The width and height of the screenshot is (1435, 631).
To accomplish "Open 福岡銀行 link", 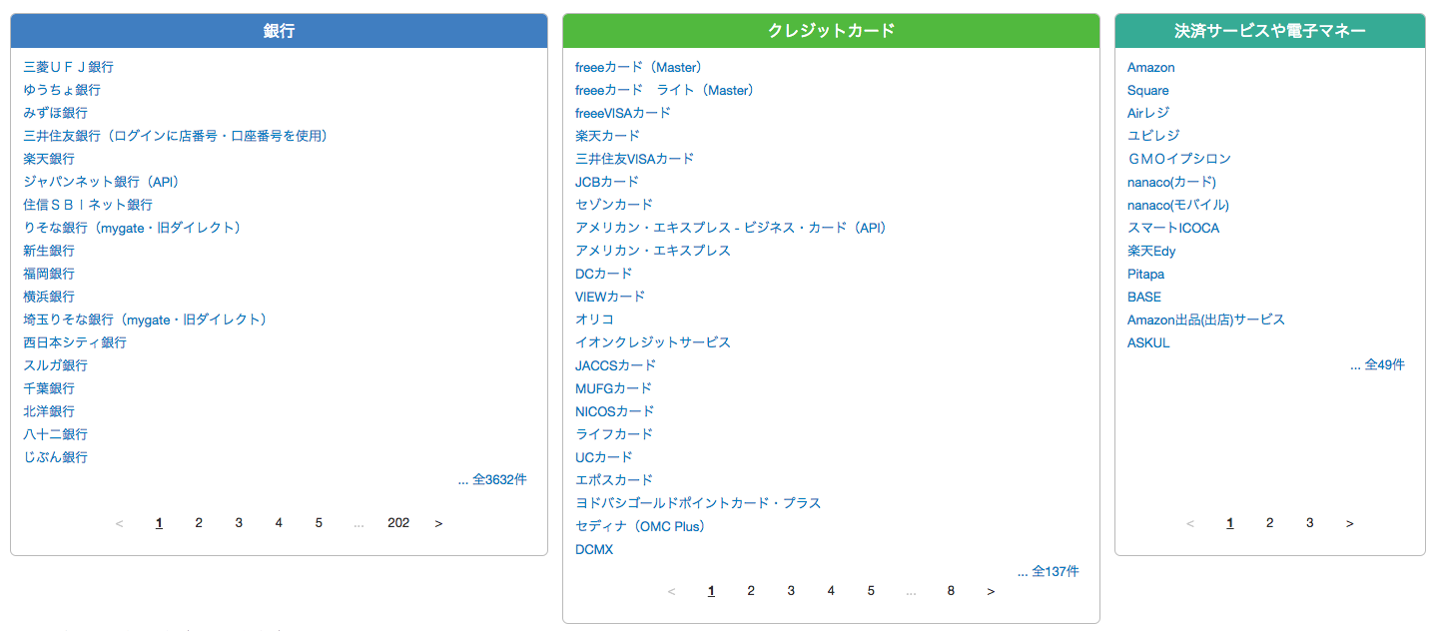I will point(49,274).
